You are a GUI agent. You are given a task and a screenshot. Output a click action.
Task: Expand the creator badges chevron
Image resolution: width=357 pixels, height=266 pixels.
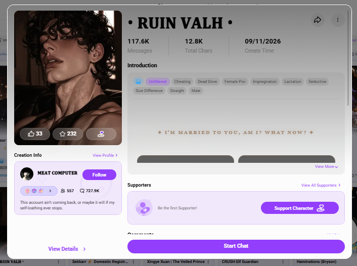(x=50, y=191)
